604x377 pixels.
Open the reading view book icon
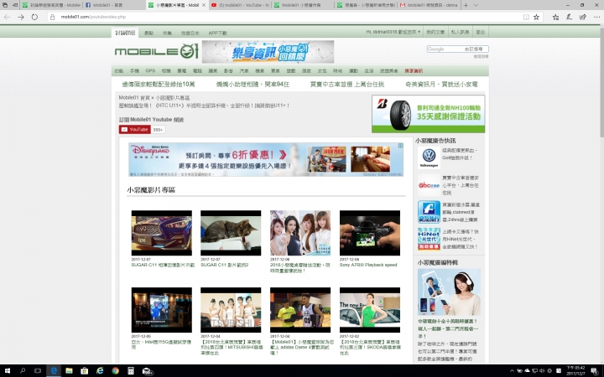[526, 17]
